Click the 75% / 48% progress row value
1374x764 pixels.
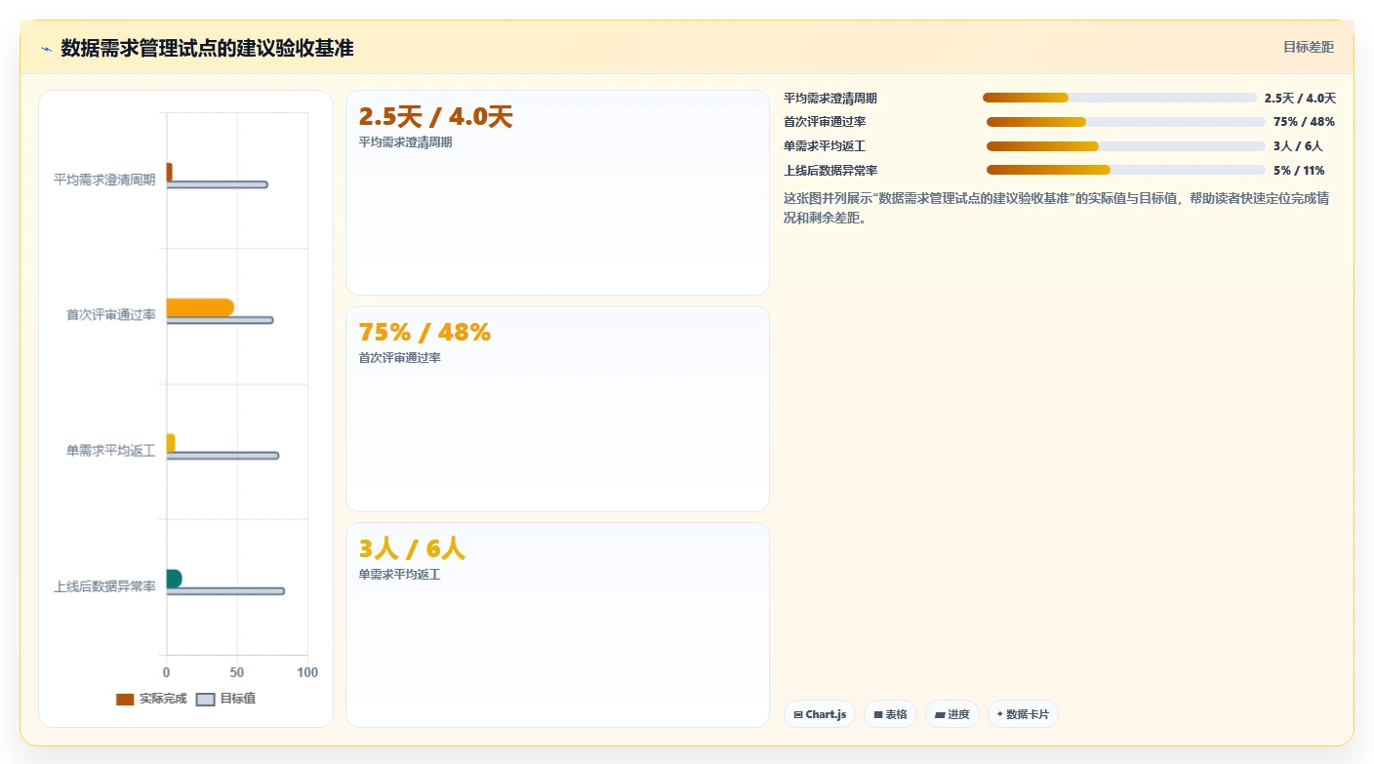[x=1304, y=122]
